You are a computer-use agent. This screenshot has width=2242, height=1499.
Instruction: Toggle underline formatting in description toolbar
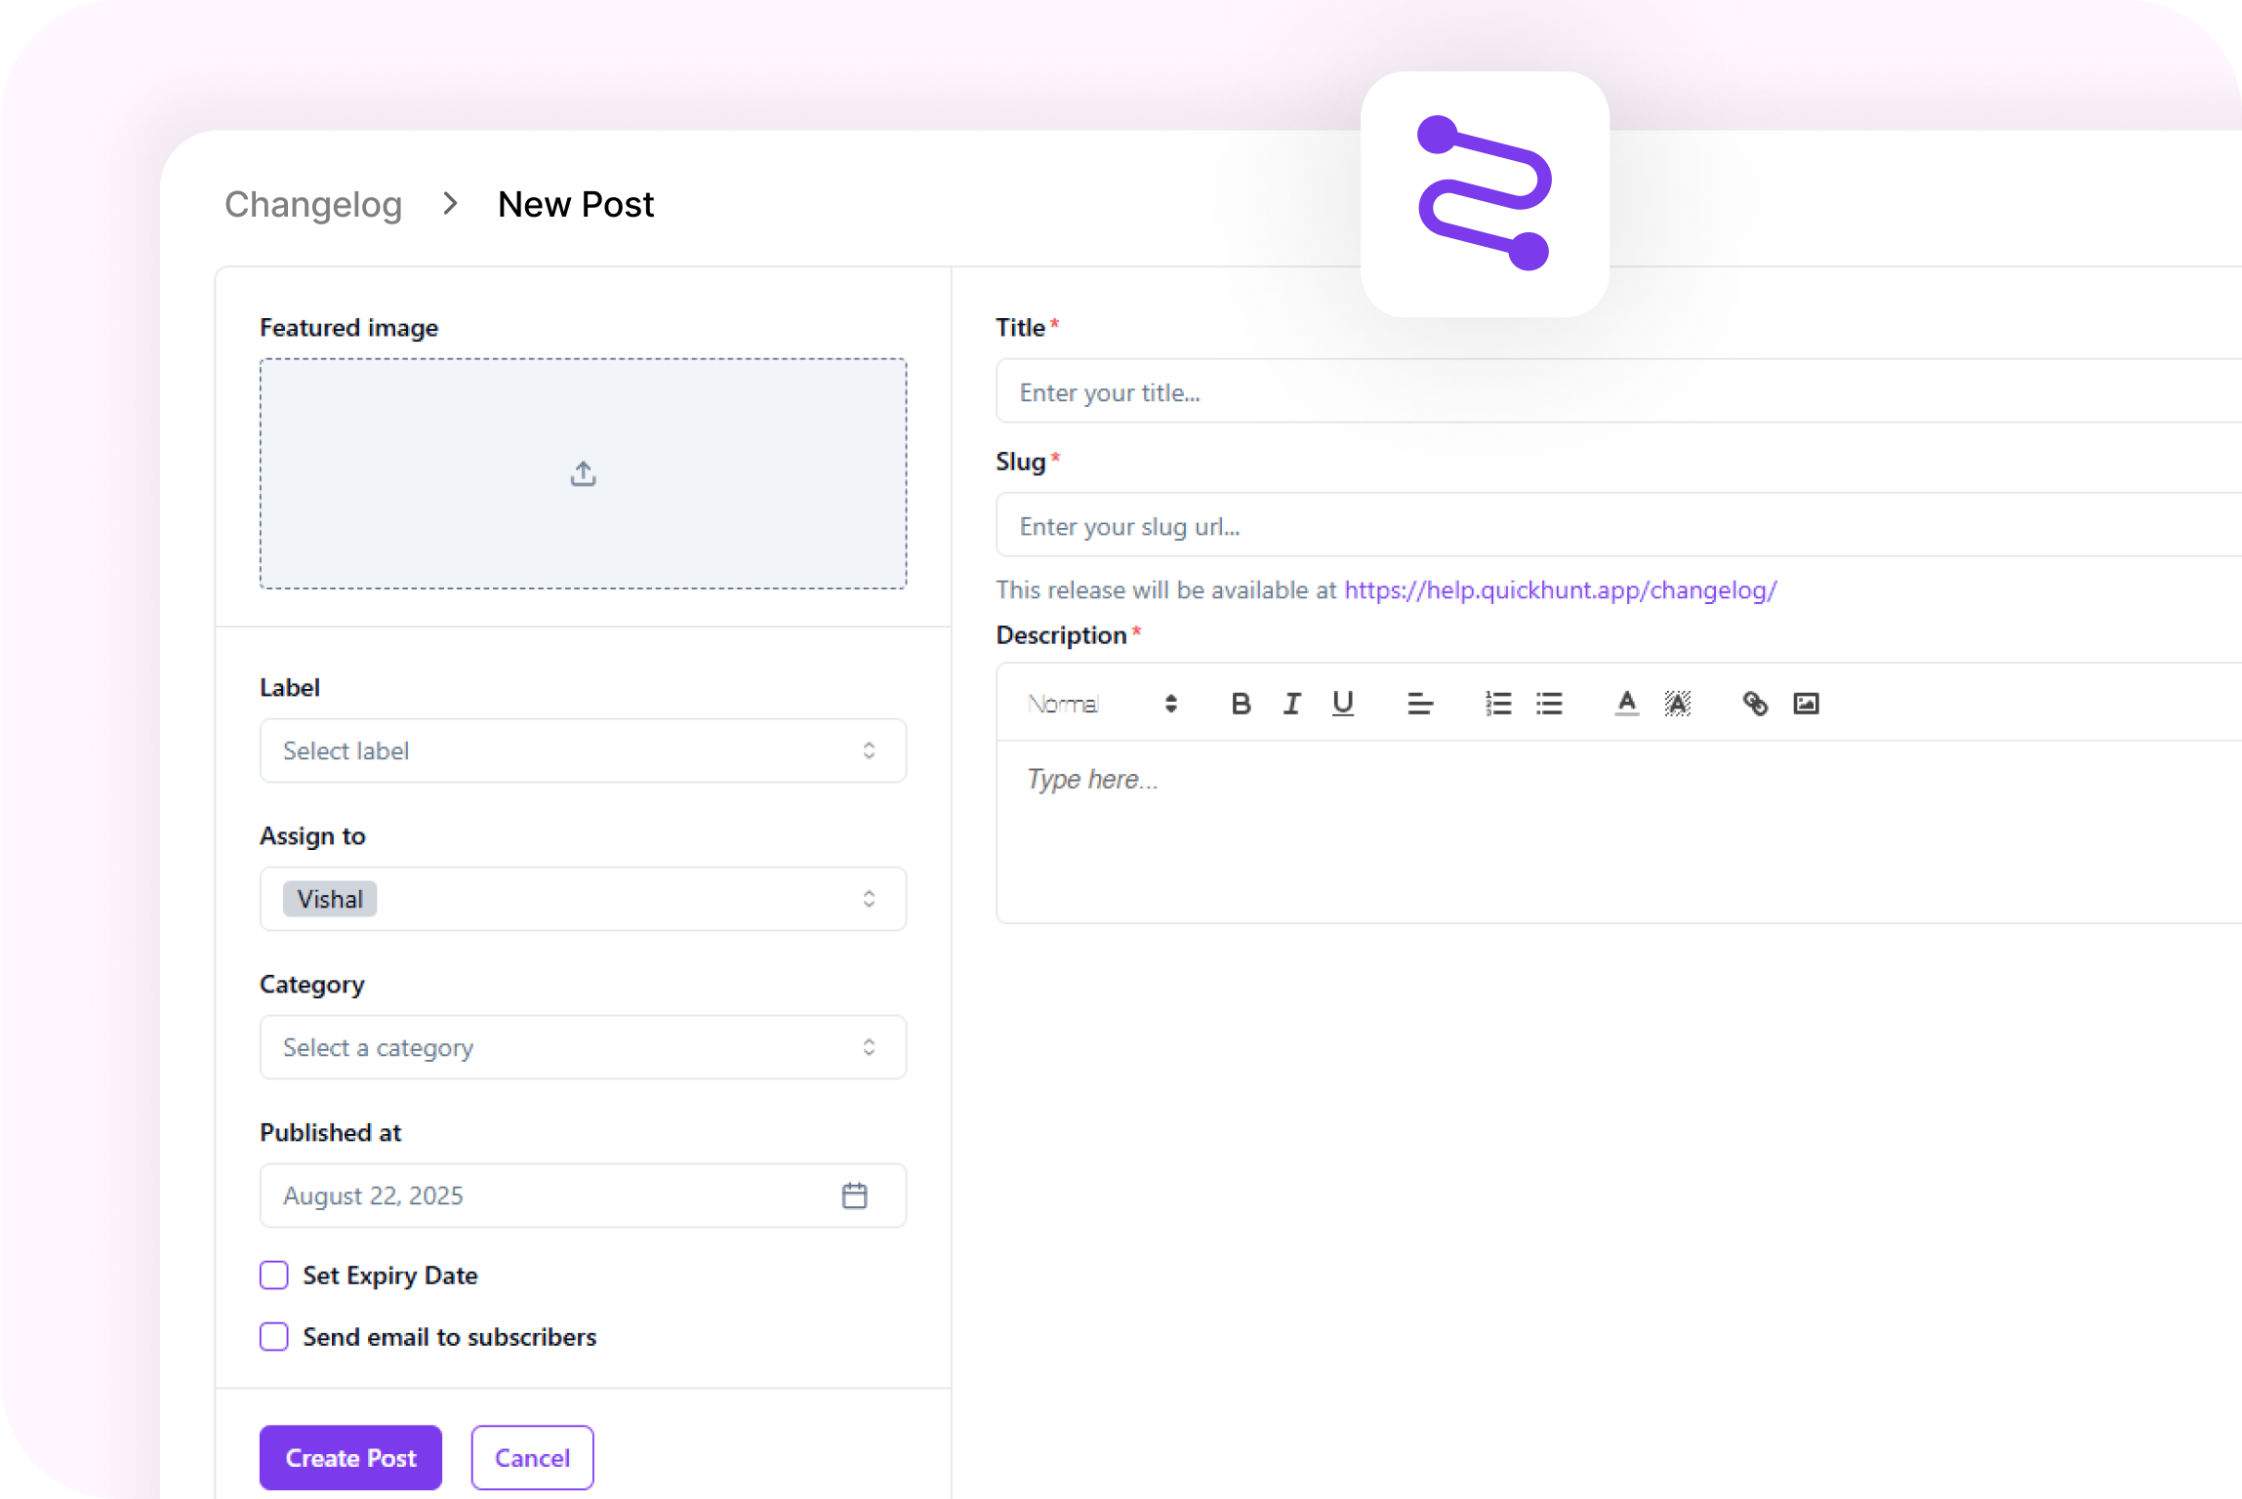(1343, 704)
